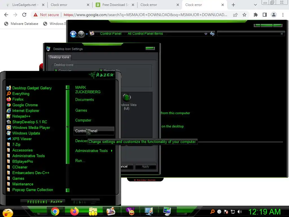The image size is (289, 217).
Task: Open Chrome profile avatar button
Action: point(274,15)
